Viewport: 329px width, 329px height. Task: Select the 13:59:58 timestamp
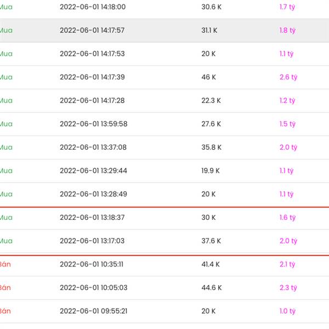click(93, 124)
